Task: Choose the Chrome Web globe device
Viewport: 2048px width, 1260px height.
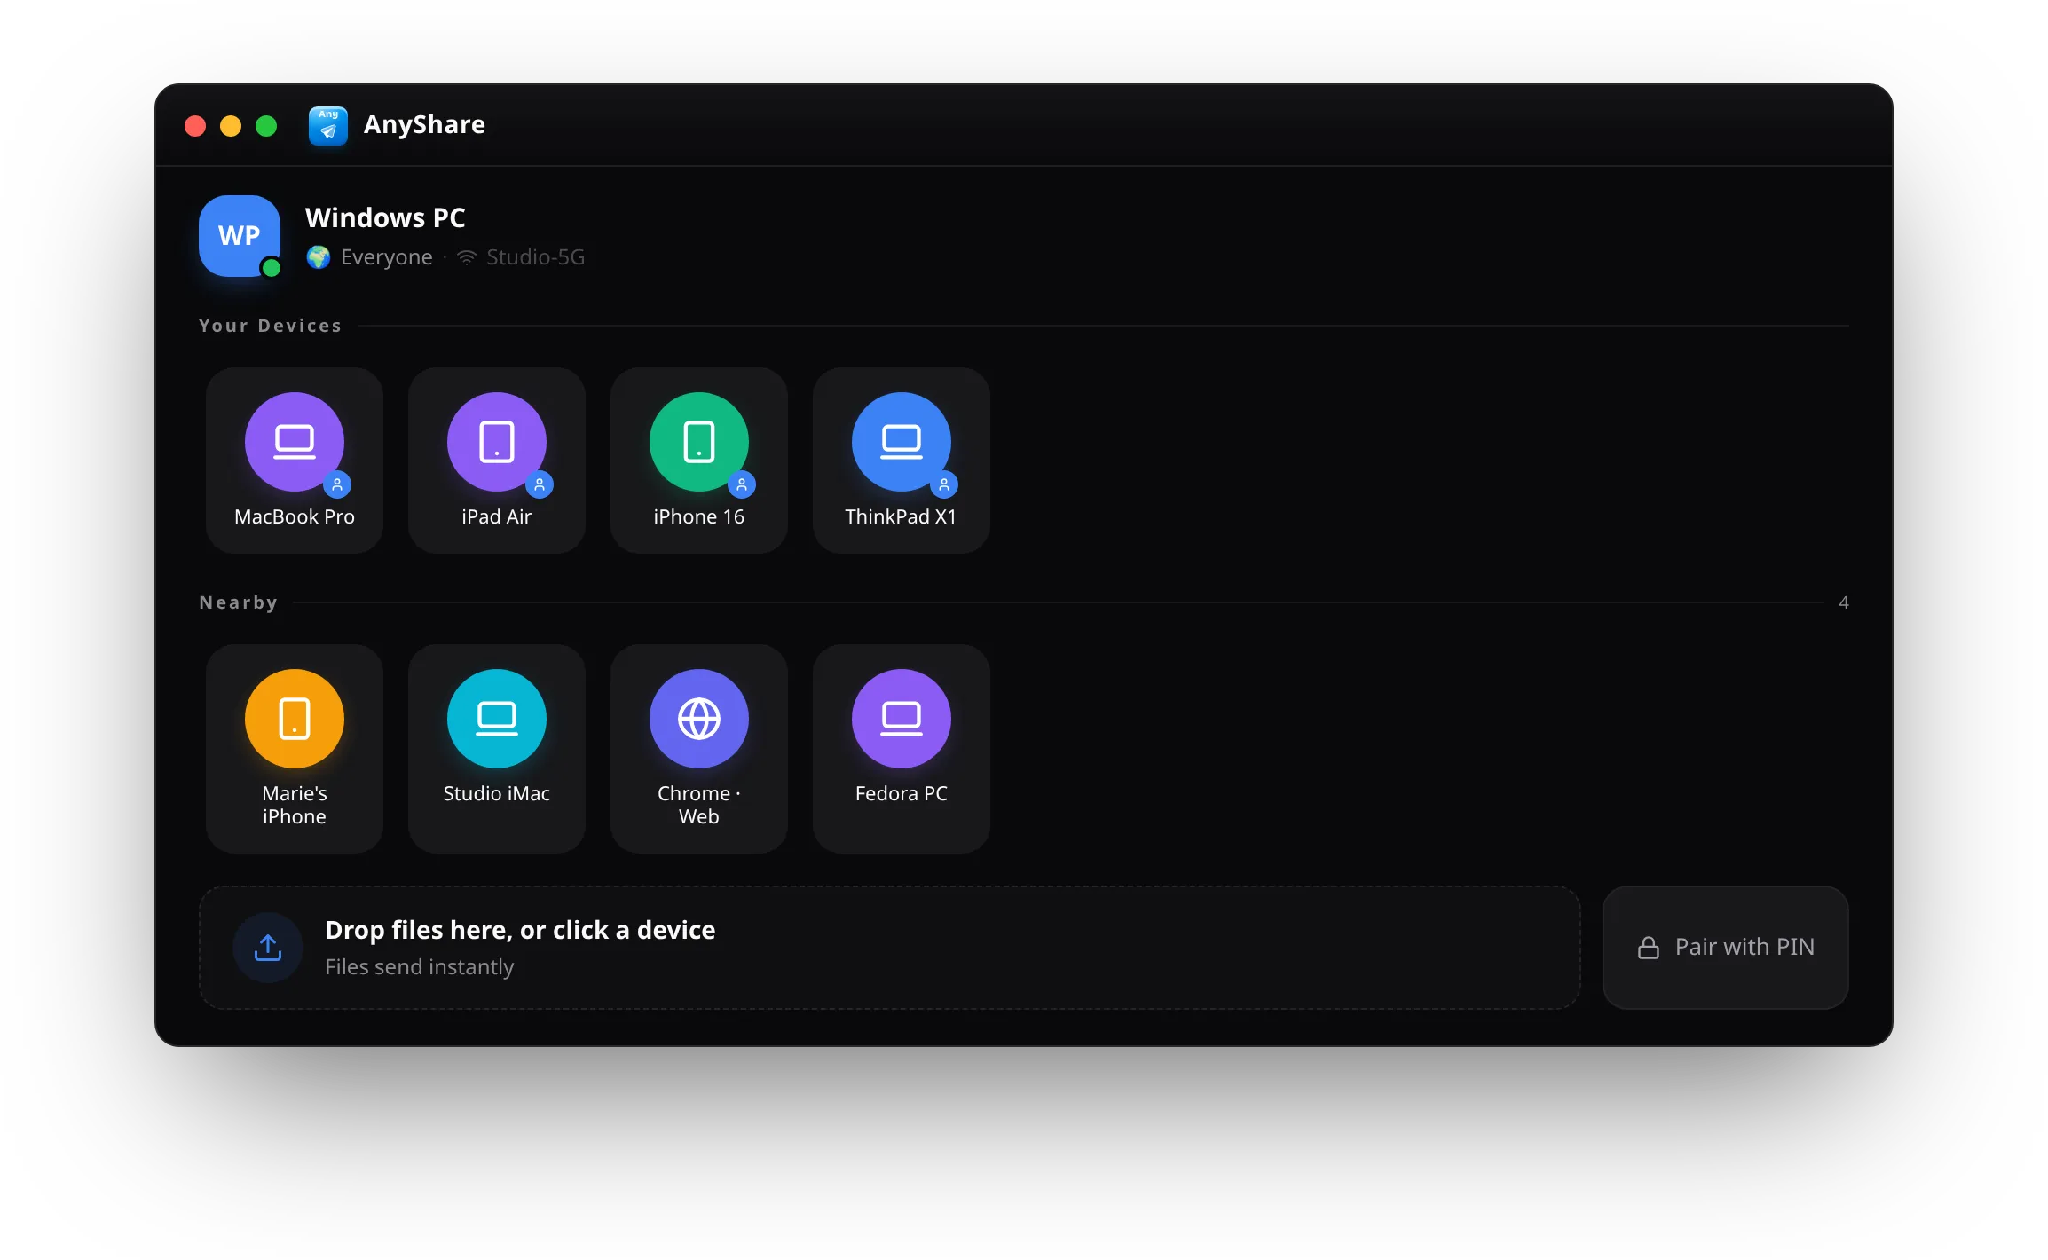Action: 699,749
